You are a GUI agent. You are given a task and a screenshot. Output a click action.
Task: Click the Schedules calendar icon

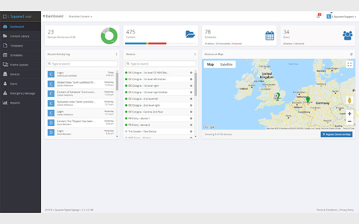click(x=270, y=35)
